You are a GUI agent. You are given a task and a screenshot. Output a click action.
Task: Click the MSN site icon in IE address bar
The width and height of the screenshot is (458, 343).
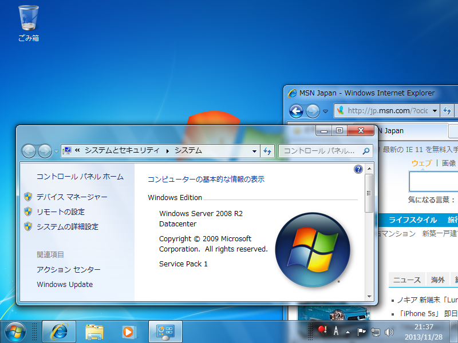[x=340, y=110]
